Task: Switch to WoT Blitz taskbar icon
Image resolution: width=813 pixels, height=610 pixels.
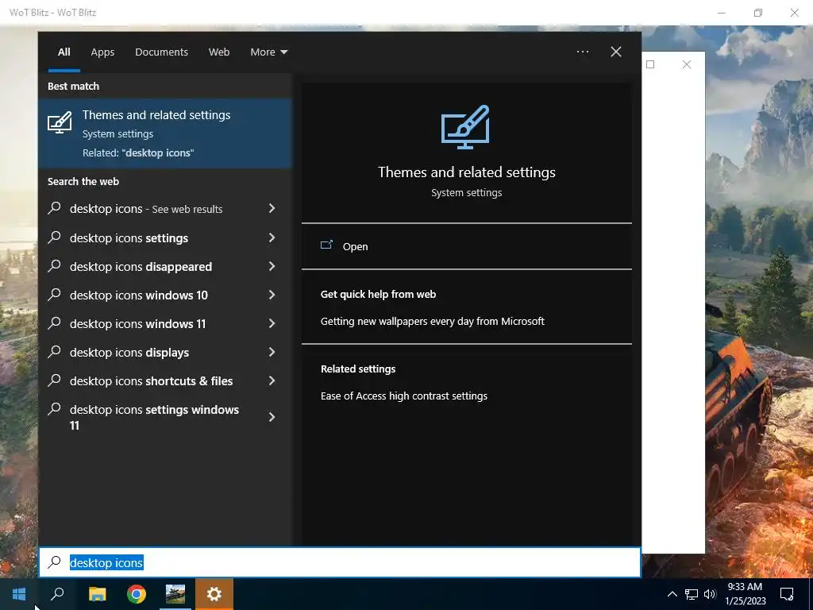Action: pos(175,594)
